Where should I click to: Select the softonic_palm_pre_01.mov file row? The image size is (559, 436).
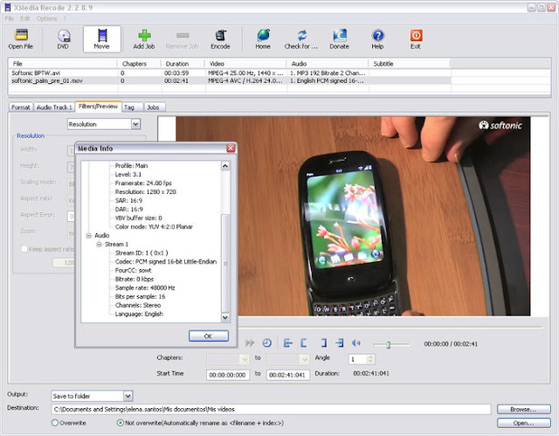click(230, 80)
